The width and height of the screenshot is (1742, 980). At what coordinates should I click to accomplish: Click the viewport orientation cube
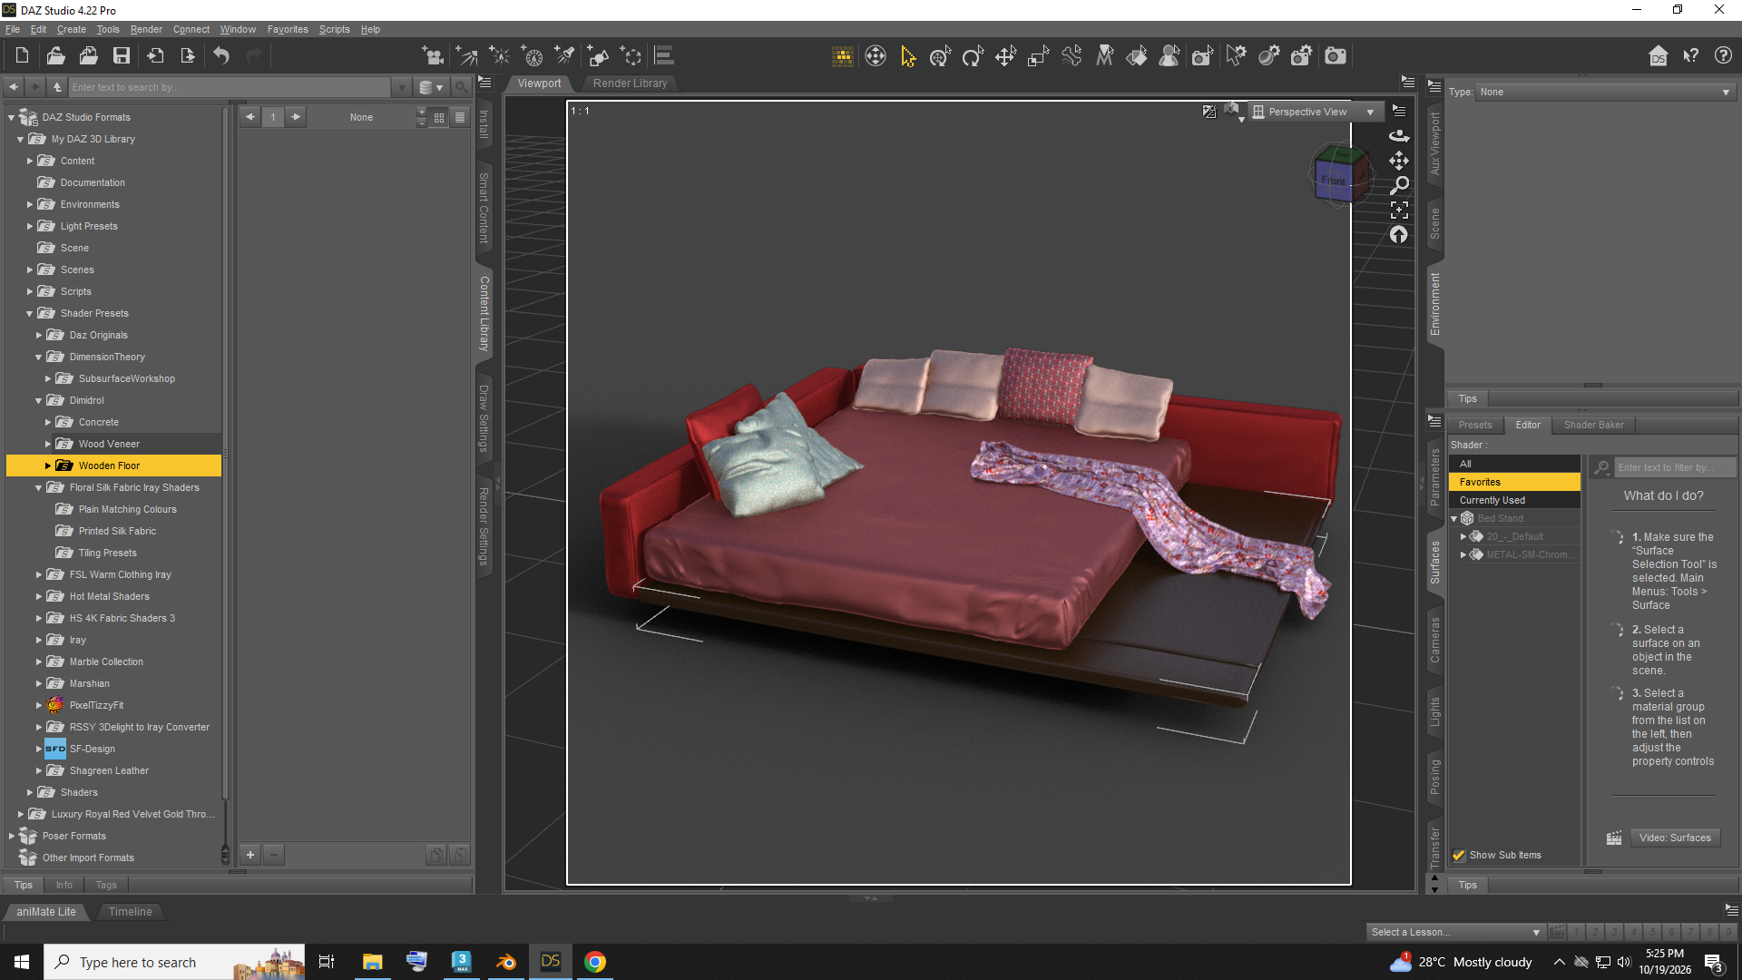1340,174
